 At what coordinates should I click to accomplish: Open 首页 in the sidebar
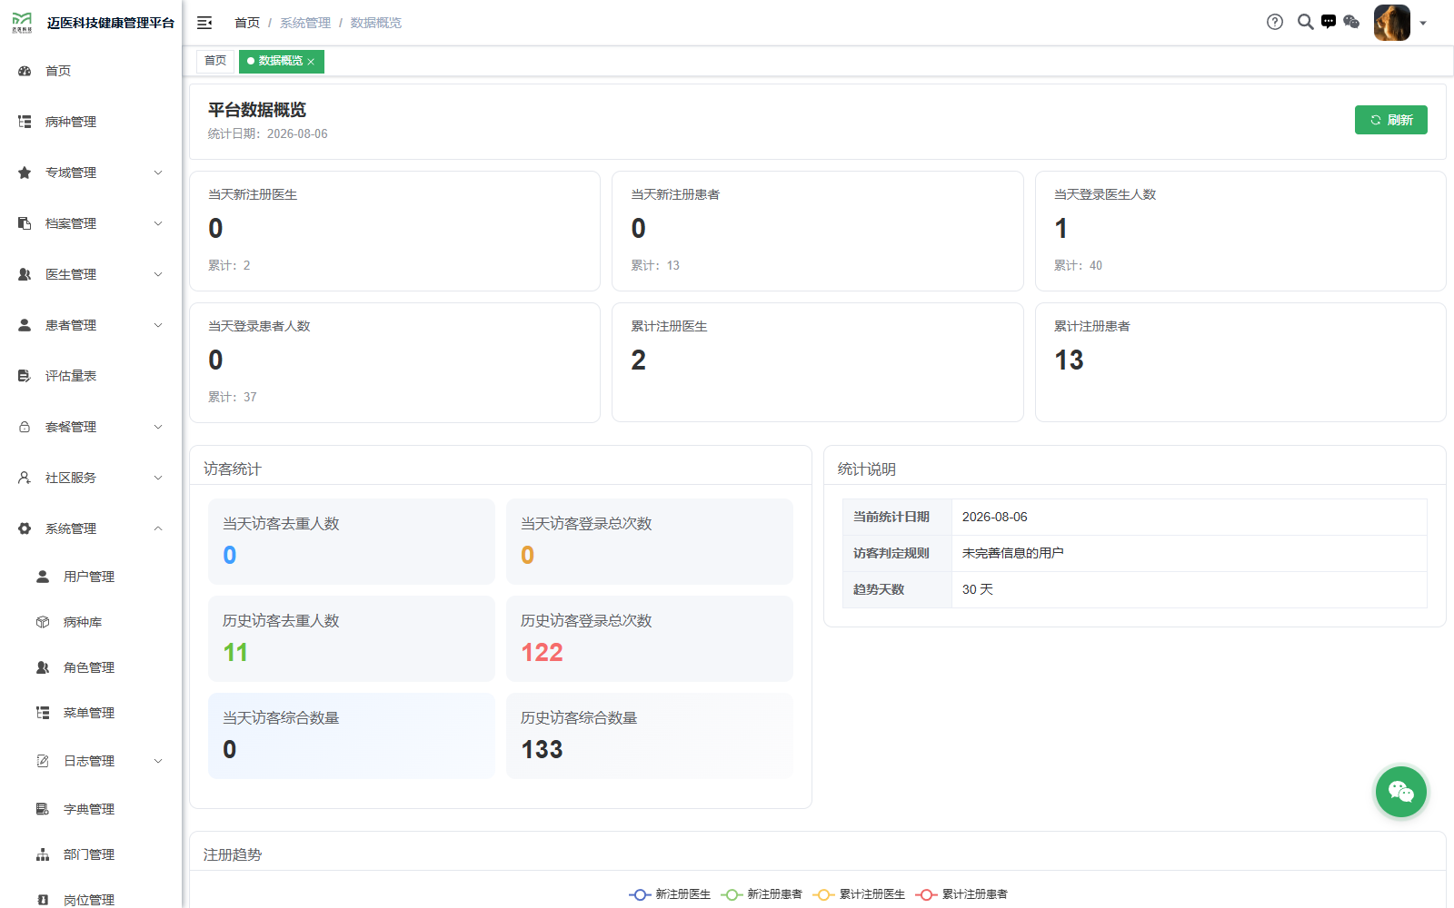coord(91,71)
